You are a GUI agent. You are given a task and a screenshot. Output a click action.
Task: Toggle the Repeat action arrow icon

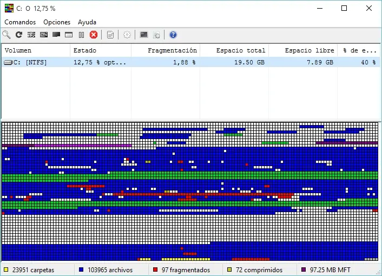(19, 35)
